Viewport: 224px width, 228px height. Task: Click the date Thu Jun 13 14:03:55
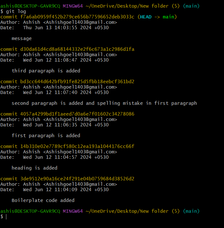[x=66, y=28]
